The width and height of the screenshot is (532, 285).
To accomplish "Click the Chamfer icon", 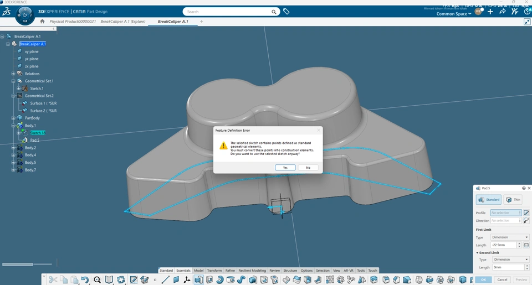I will click(396, 279).
